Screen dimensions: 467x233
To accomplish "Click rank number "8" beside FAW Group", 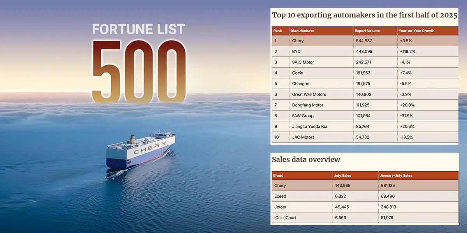I will pyautogui.click(x=275, y=116).
